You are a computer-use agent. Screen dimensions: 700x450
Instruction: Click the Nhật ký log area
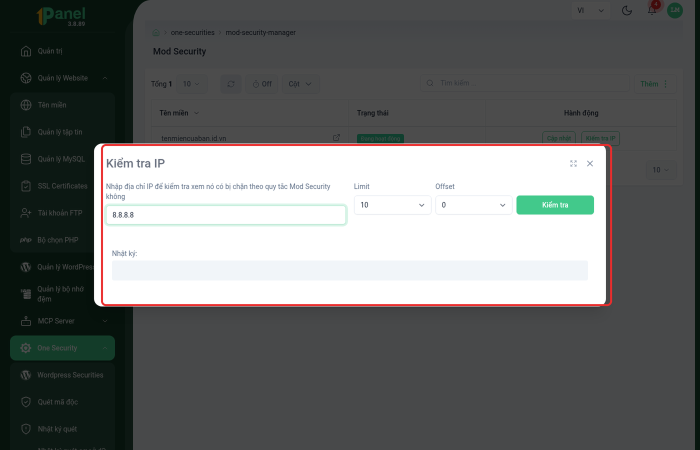[x=350, y=270]
